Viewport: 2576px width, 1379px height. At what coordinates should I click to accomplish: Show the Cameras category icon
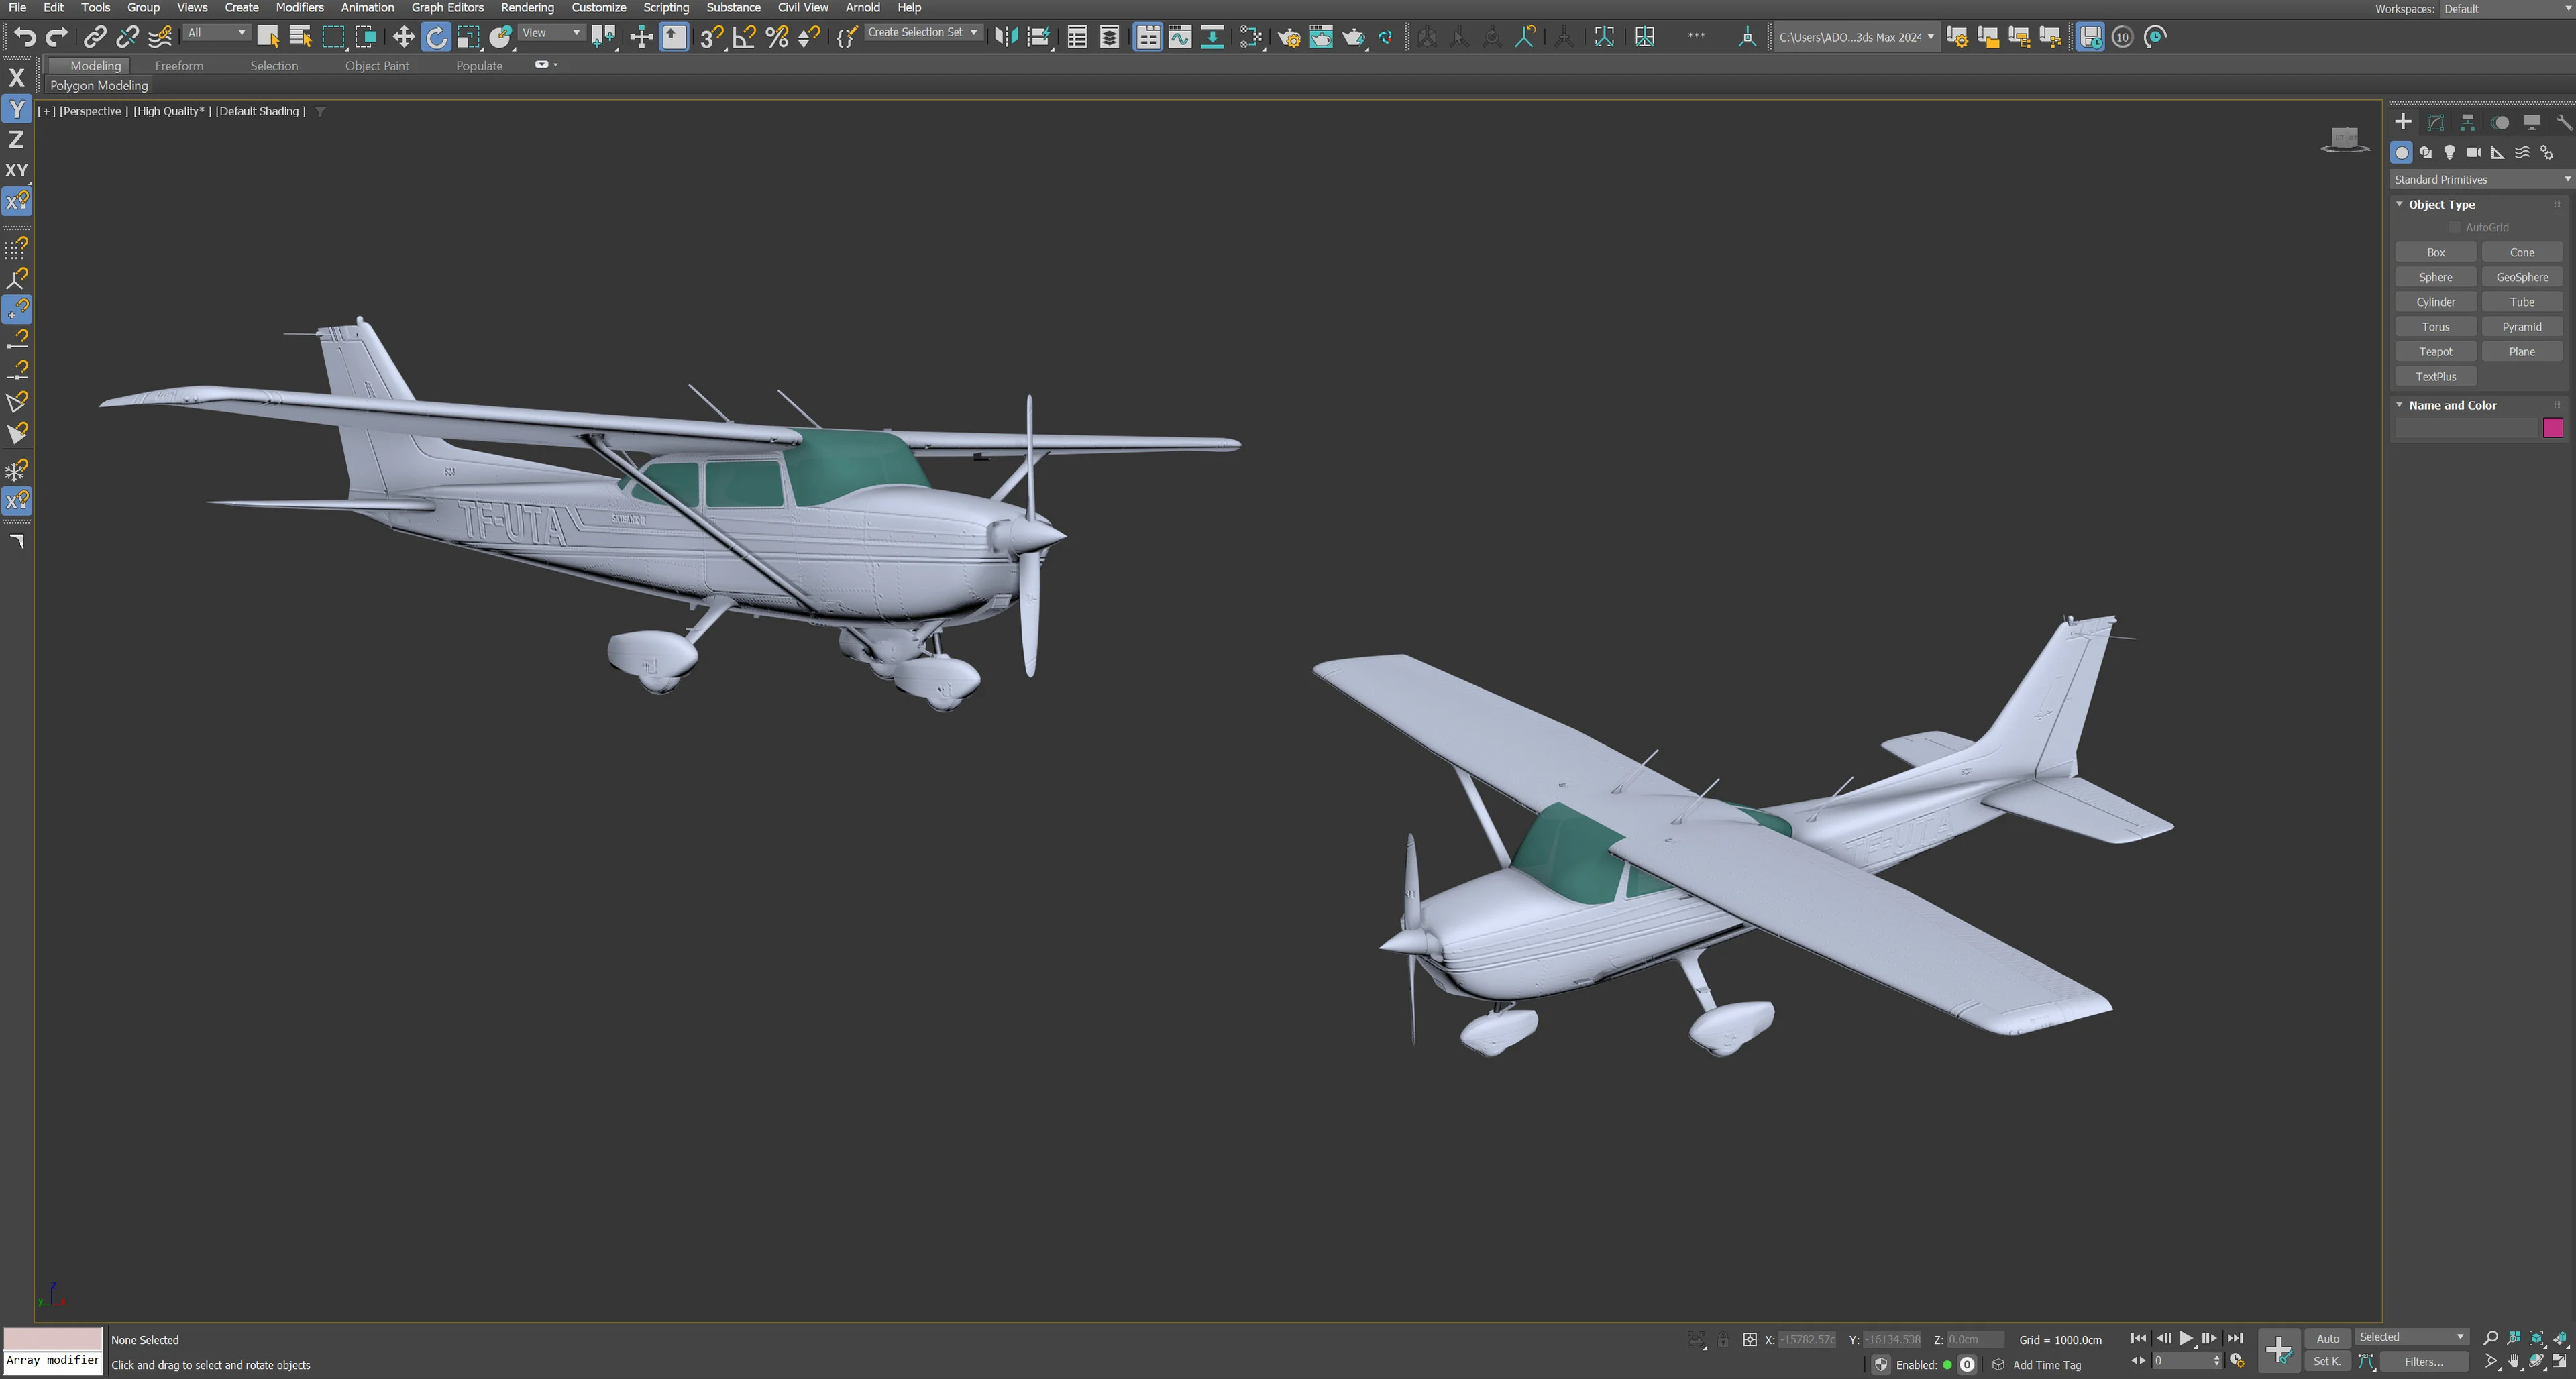pos(2473,152)
